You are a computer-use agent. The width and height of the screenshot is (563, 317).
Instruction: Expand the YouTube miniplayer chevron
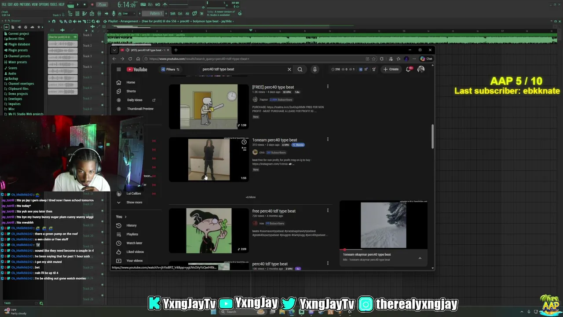coord(420,258)
